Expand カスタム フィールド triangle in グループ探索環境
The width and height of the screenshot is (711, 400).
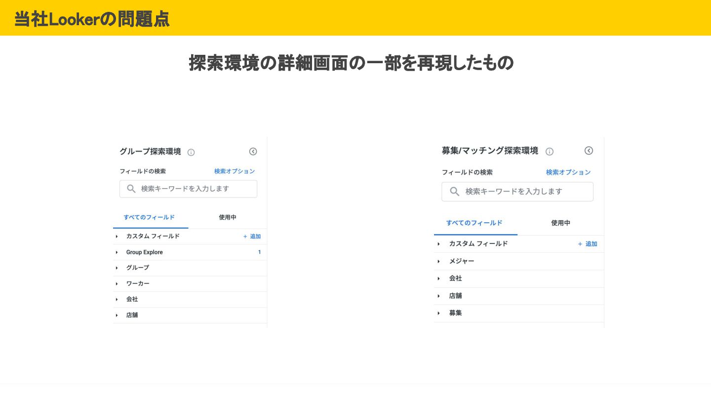(x=117, y=237)
